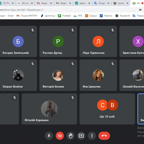Image resolution: width=144 pixels, height=144 pixels.
Task: Open the three-dot more options menu
Action: pos(92,136)
